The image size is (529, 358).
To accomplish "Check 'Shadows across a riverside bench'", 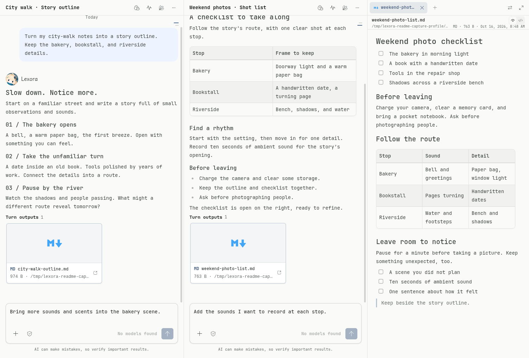I will click(381, 82).
